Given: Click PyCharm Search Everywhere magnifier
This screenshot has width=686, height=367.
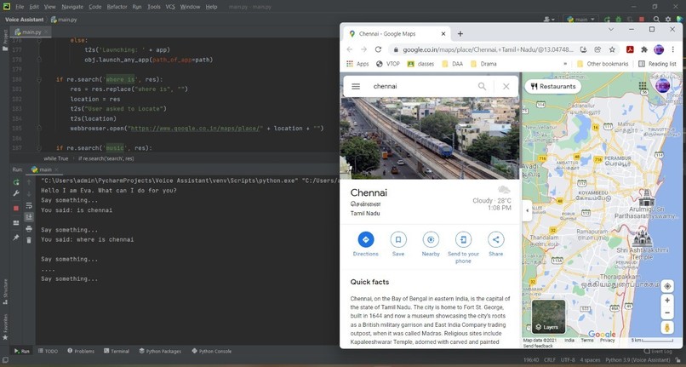Looking at the screenshot, I should click(656, 20).
